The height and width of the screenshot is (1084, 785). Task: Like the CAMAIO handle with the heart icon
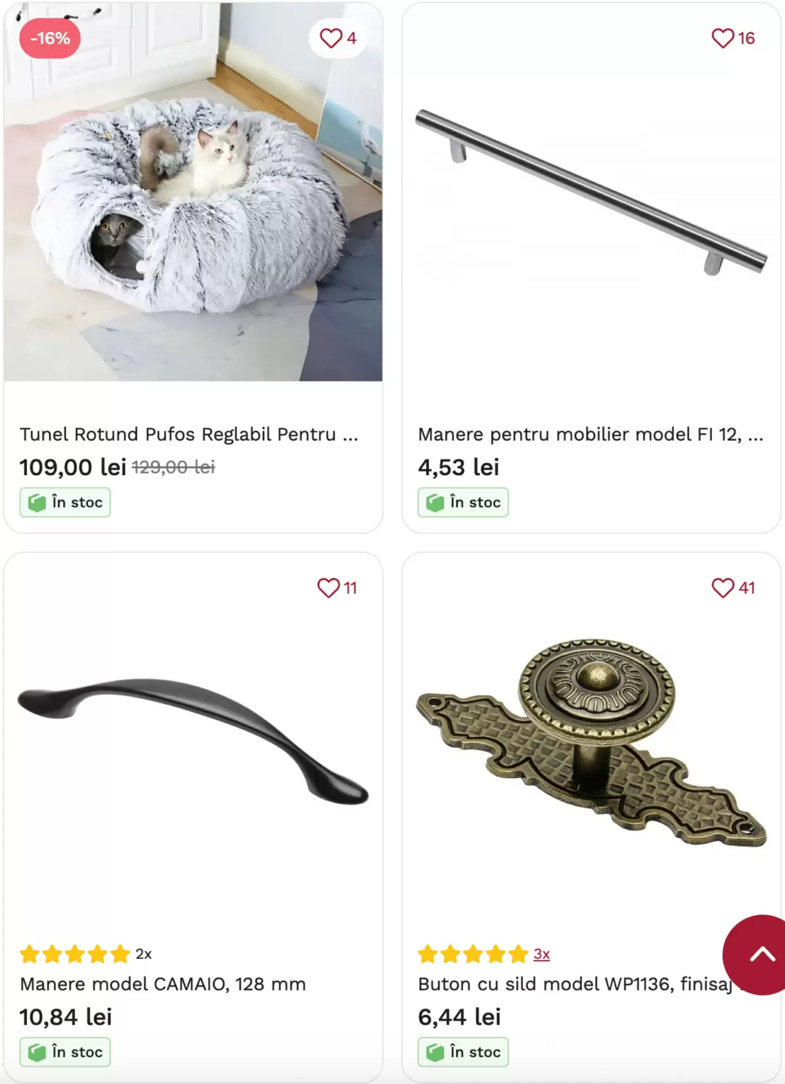point(328,588)
